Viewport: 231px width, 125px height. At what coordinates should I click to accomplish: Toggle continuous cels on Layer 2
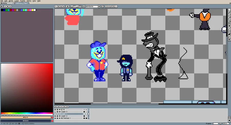(x=60, y=116)
